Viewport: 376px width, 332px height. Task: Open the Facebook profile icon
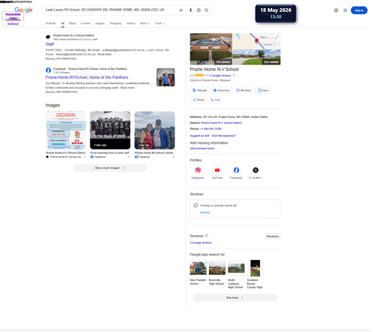236,171
